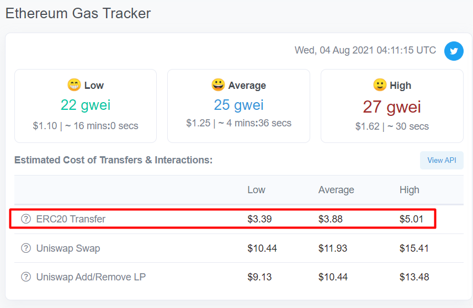Click the help icon beside Uniswap Swap
This screenshot has height=308, width=473.
click(26, 248)
